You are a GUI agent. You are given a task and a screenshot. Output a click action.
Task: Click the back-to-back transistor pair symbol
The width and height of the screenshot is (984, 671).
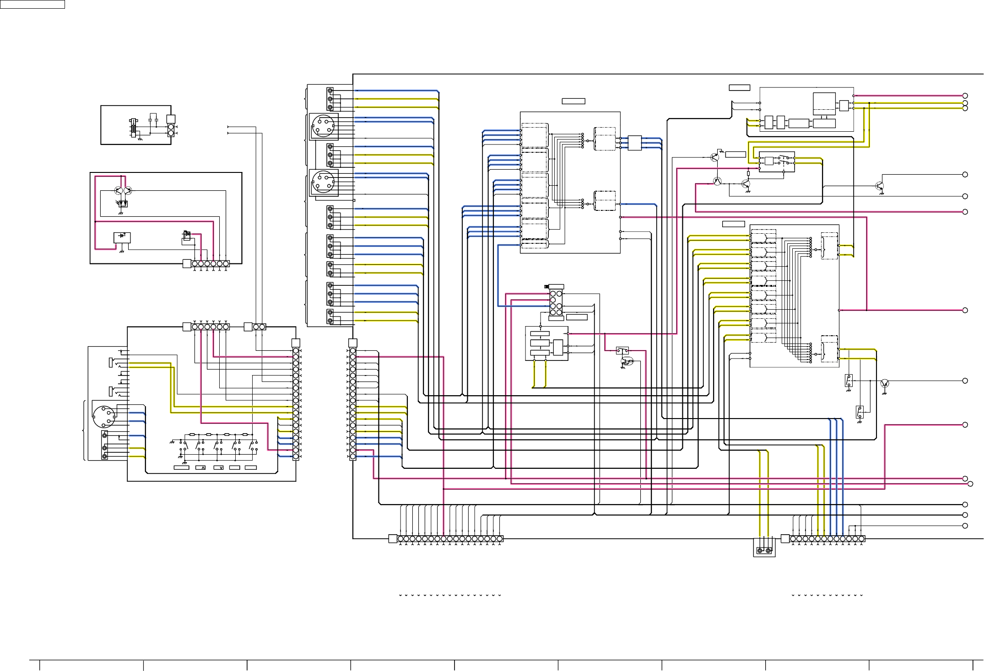point(123,190)
